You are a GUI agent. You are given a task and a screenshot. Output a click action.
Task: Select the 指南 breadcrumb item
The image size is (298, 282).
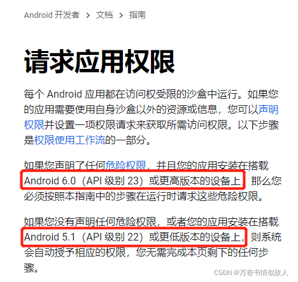(x=138, y=15)
